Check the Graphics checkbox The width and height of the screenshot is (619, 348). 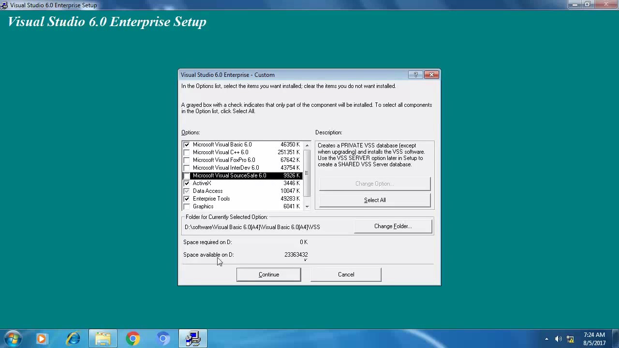coord(187,206)
